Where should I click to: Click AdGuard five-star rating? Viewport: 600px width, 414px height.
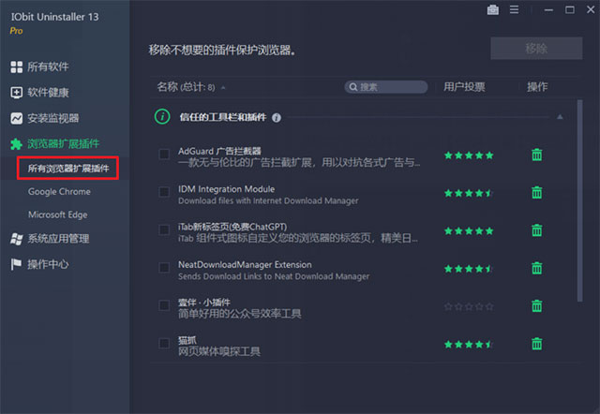(469, 155)
